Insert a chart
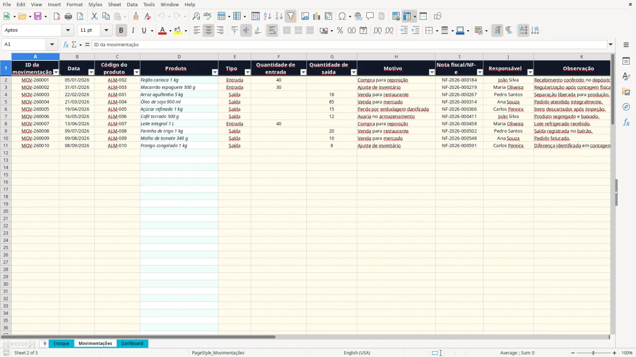The width and height of the screenshot is (636, 357). [x=316, y=16]
